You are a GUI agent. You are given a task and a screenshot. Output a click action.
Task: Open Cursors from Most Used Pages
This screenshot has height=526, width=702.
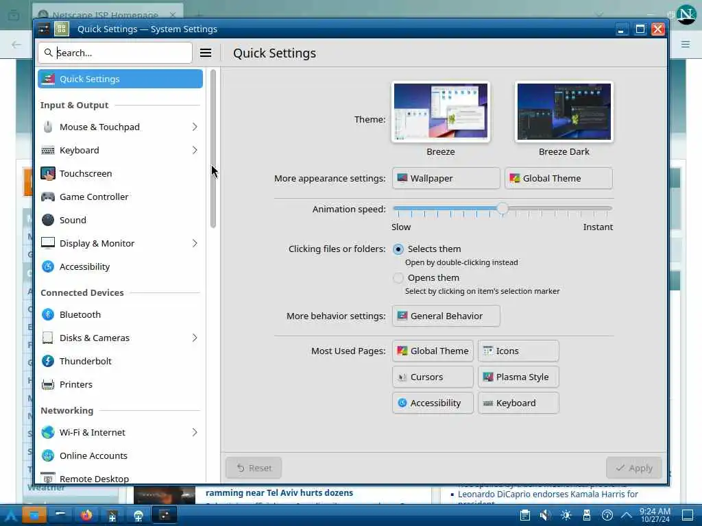433,377
